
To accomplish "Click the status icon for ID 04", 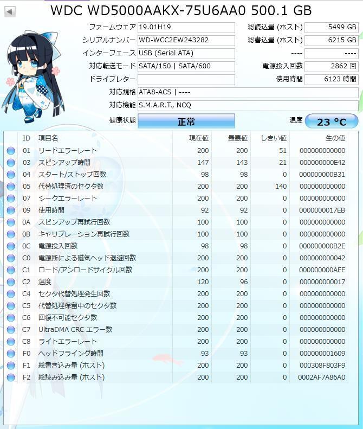I will tap(11, 175).
